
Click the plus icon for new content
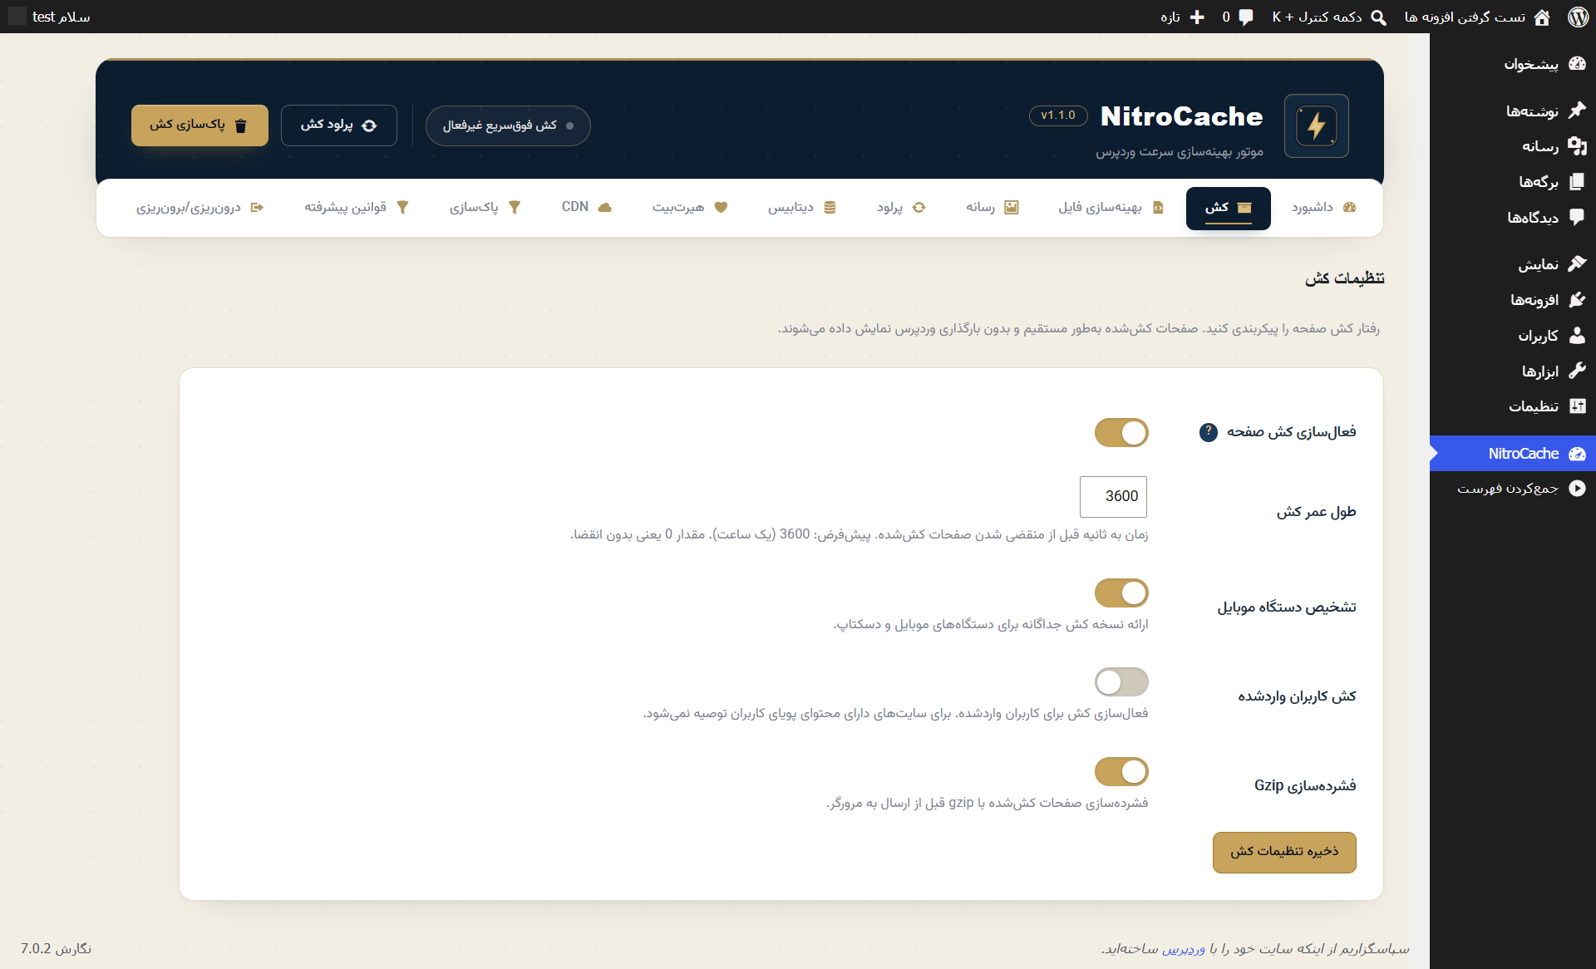(x=1197, y=17)
